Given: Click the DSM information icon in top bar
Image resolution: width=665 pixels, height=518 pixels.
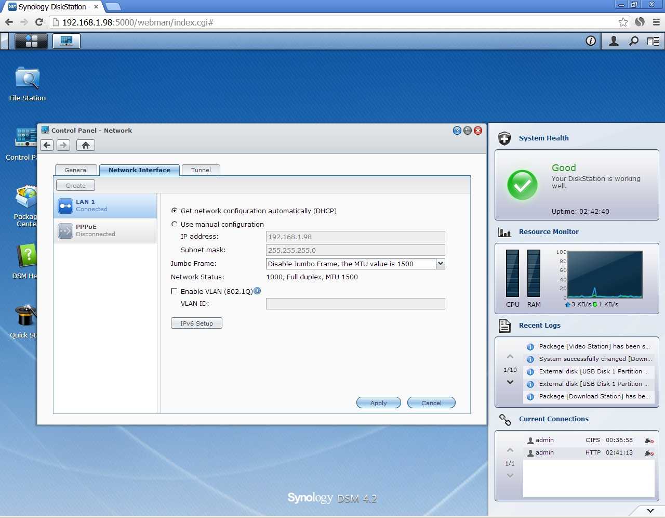Looking at the screenshot, I should [x=591, y=41].
